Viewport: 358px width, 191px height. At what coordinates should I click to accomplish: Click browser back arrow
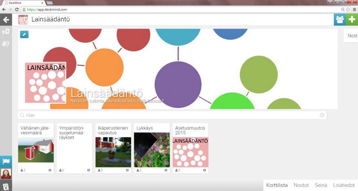pyautogui.click(x=4, y=9)
